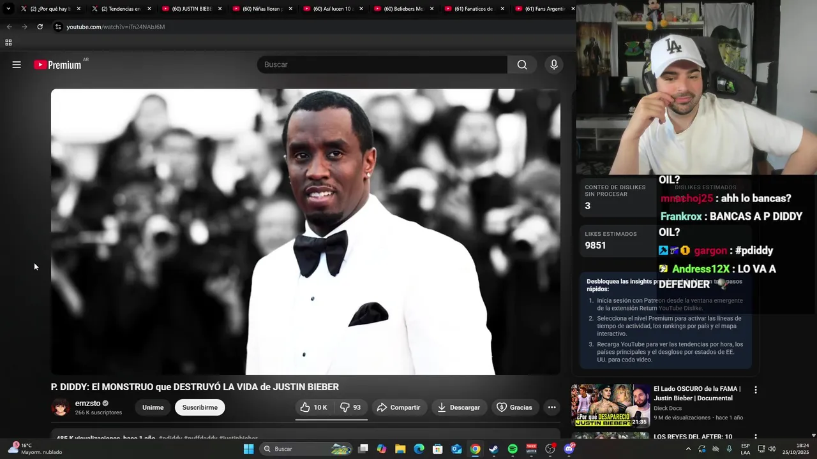Go back in browser history
Viewport: 817px width, 459px height.
click(9, 27)
